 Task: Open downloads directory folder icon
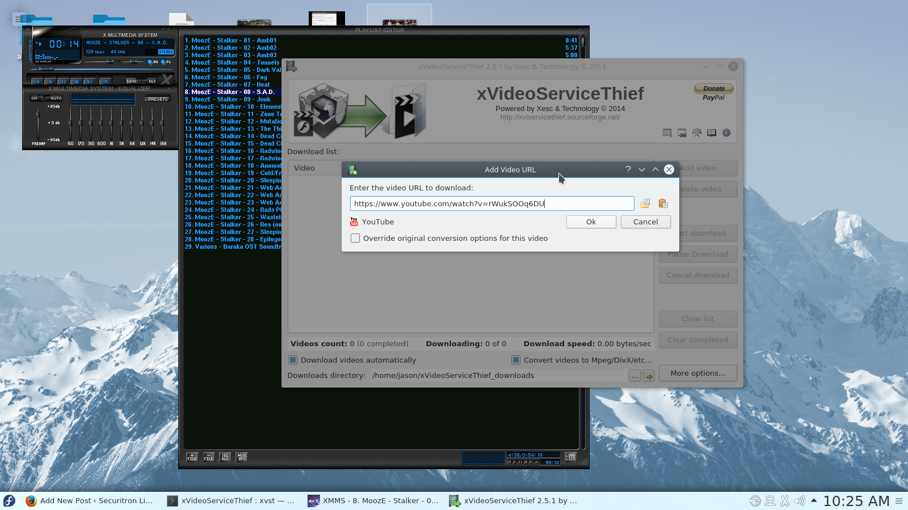649,376
